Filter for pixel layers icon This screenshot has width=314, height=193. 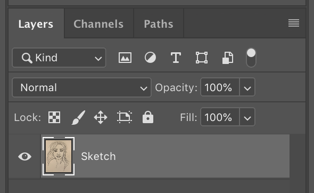[125, 58]
